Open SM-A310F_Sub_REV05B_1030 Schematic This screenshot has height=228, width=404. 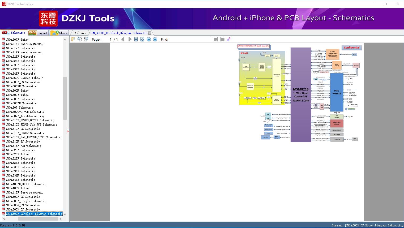[x=33, y=137]
